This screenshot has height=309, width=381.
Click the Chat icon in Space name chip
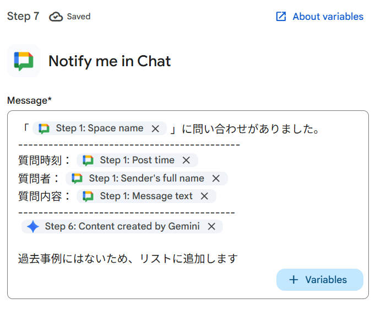click(44, 129)
